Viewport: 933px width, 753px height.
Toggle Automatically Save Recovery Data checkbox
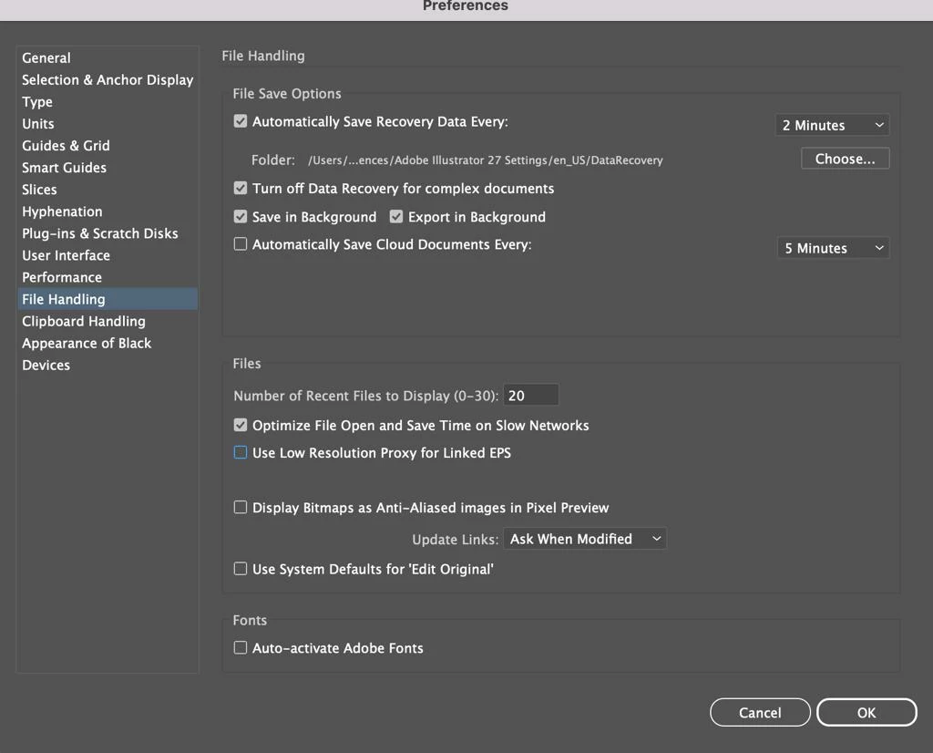click(x=241, y=121)
